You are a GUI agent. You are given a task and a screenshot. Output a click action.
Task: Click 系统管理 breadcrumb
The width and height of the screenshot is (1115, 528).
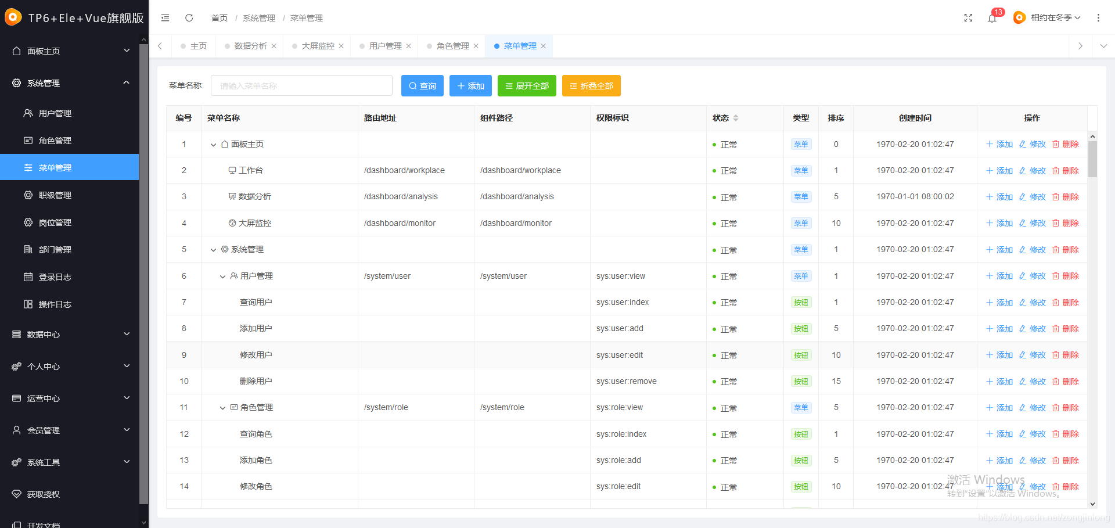[x=259, y=18]
